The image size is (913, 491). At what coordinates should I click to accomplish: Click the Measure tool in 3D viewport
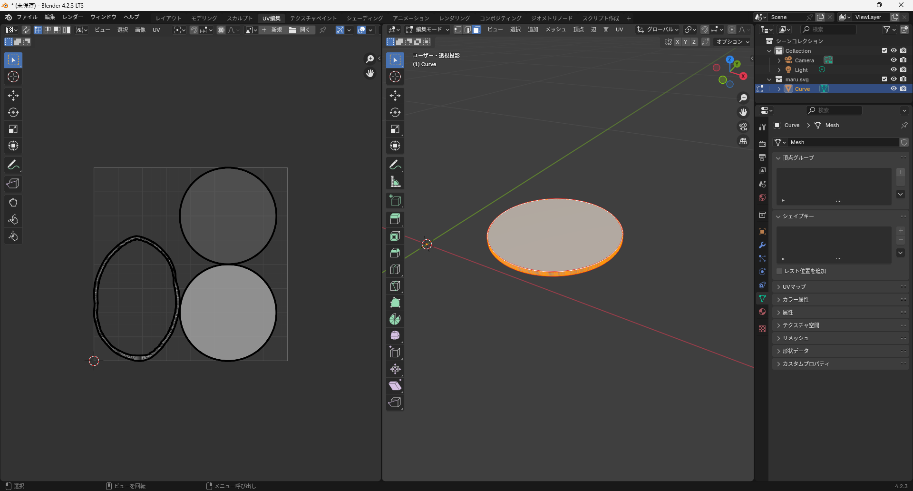[x=395, y=181]
